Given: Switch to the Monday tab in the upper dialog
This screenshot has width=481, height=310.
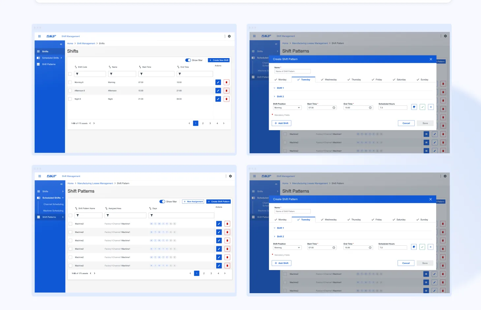Looking at the screenshot, I should [x=281, y=80].
